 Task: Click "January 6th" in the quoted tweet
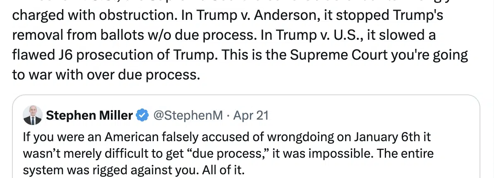[392, 137]
